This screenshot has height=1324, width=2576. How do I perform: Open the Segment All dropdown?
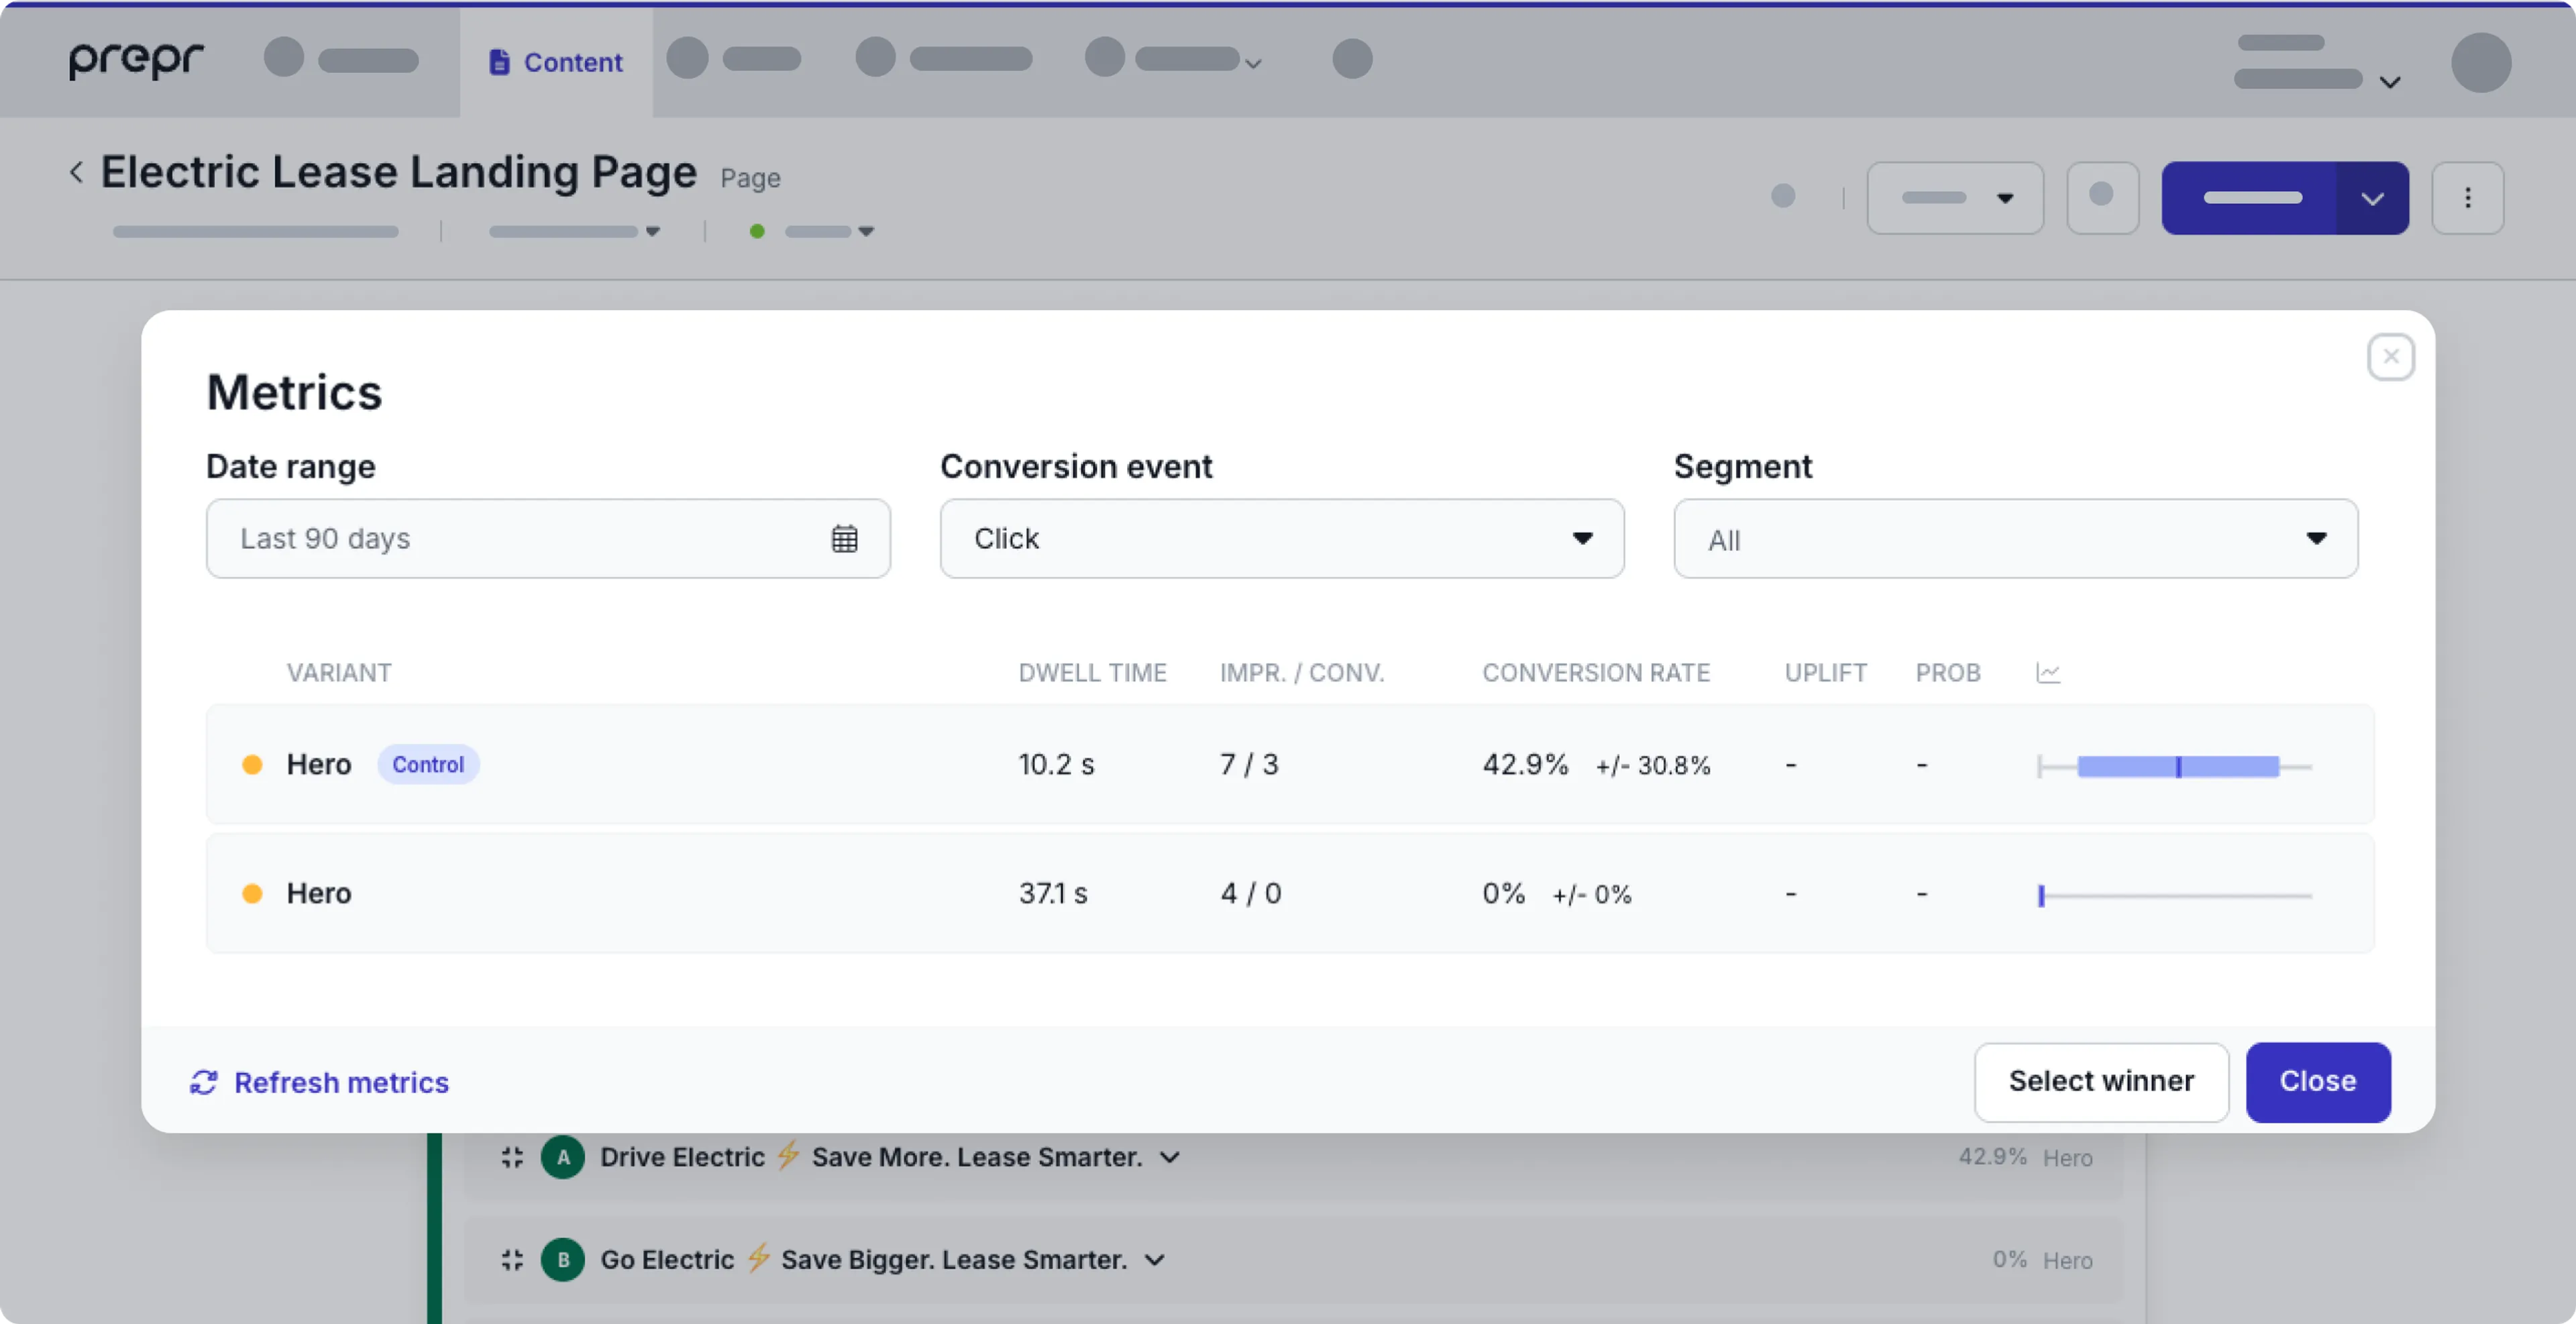[2016, 539]
